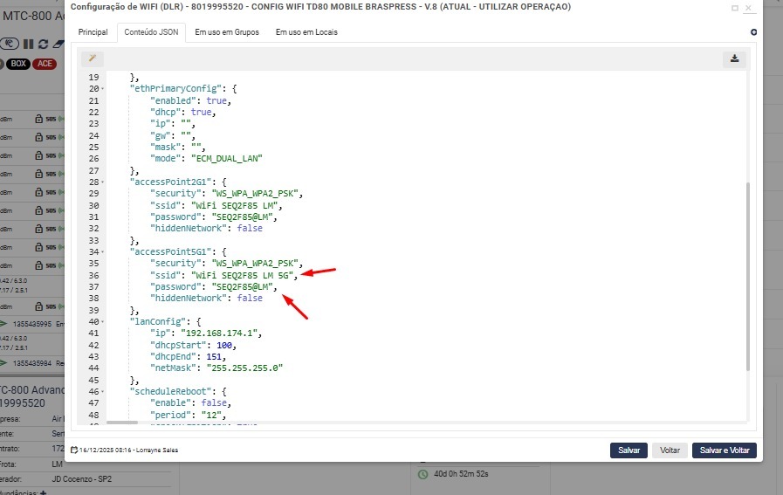Collapse the ethPrimaryConfig block at line 20
Screen dimensions: 783x495
(103, 89)
